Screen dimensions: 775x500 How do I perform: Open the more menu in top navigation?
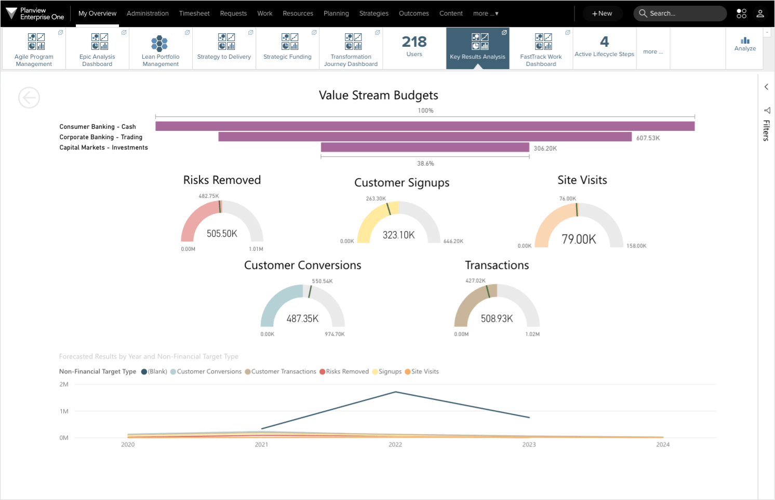(486, 13)
